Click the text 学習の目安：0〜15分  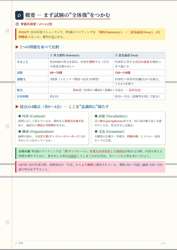click(x=36, y=24)
